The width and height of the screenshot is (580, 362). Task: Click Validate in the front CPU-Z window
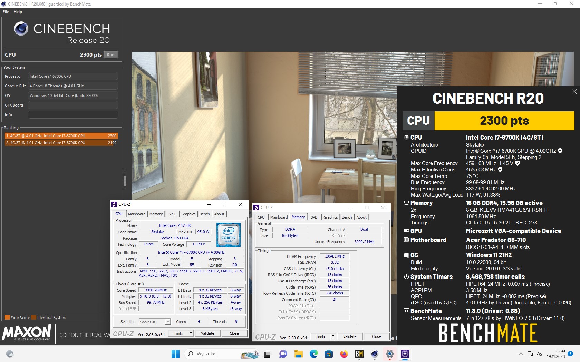207,333
